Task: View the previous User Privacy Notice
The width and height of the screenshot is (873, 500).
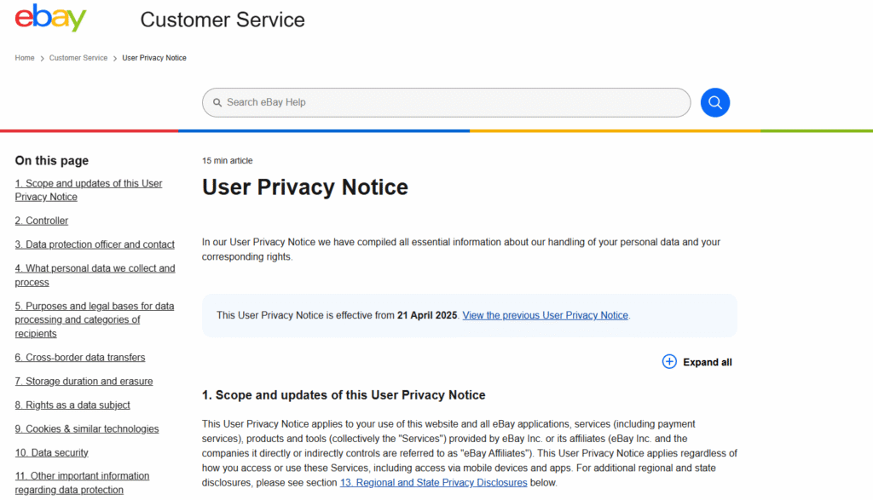Action: (x=545, y=315)
